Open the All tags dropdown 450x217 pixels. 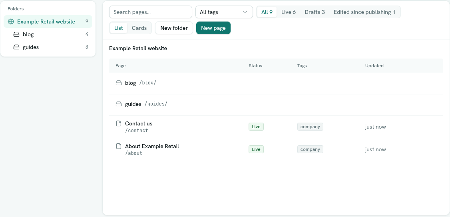(x=224, y=12)
